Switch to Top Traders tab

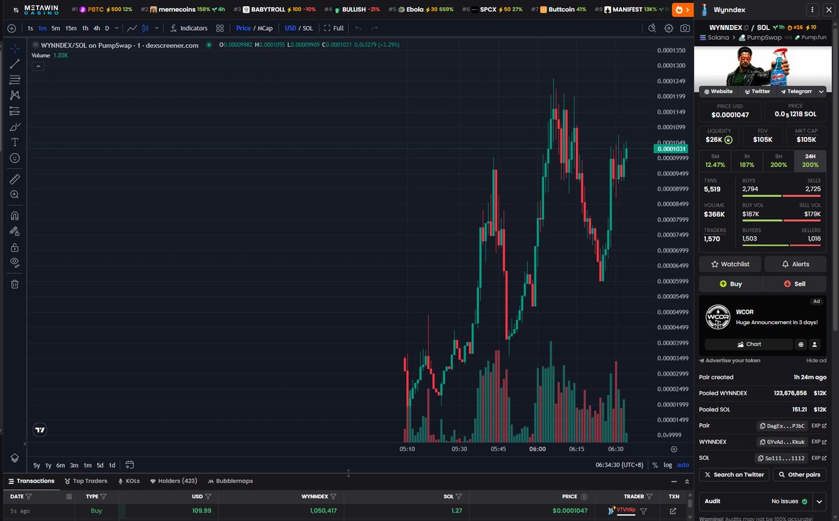coord(85,481)
